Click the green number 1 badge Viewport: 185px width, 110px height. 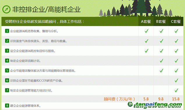(7, 31)
